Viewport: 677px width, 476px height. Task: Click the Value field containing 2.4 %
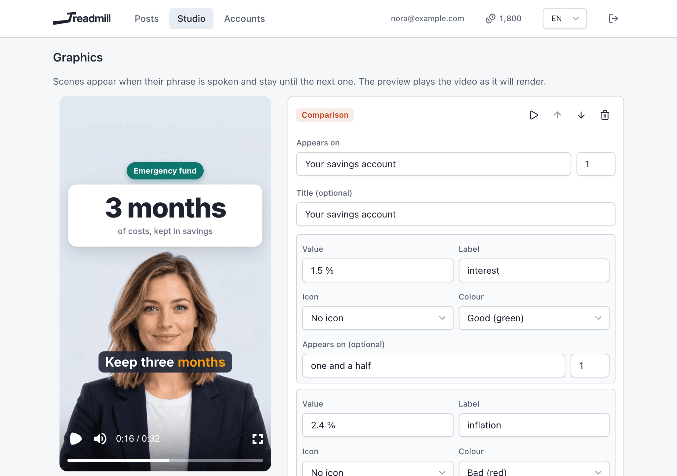[378, 425]
